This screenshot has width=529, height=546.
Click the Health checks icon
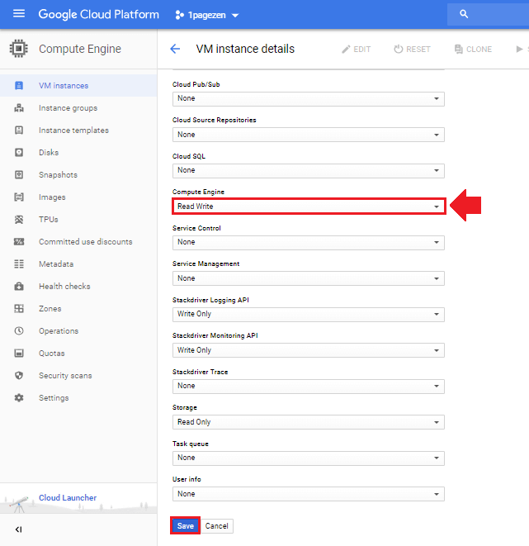click(19, 287)
